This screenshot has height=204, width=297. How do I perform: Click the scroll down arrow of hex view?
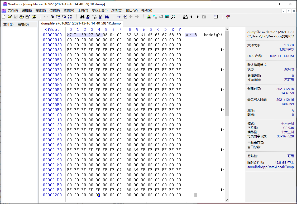pyautogui.click(x=227, y=200)
